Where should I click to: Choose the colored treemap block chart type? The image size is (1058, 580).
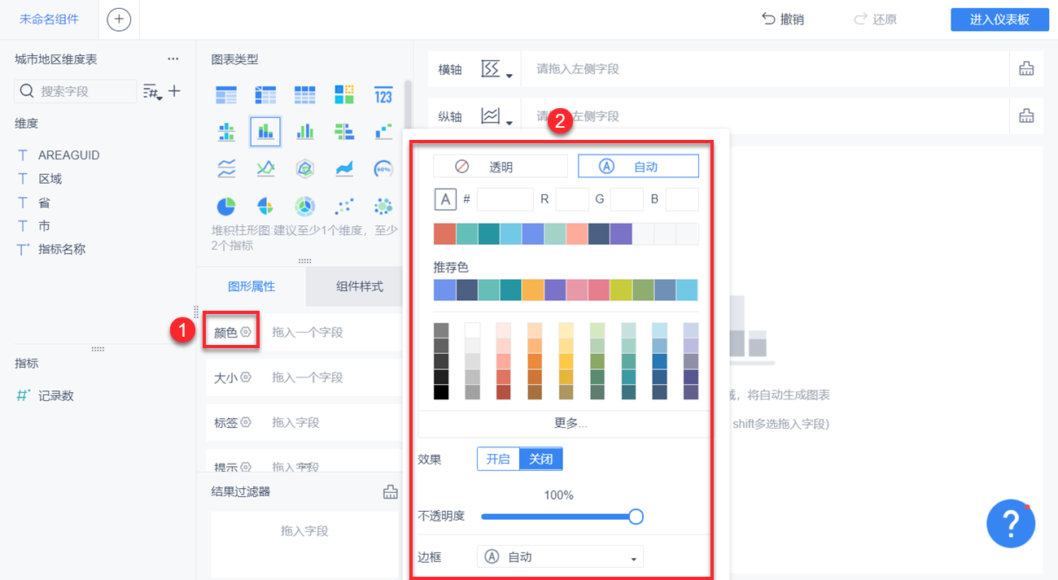(x=344, y=95)
